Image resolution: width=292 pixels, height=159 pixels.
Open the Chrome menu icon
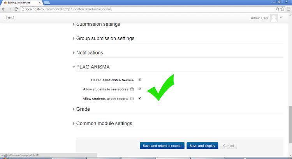pos(288,9)
